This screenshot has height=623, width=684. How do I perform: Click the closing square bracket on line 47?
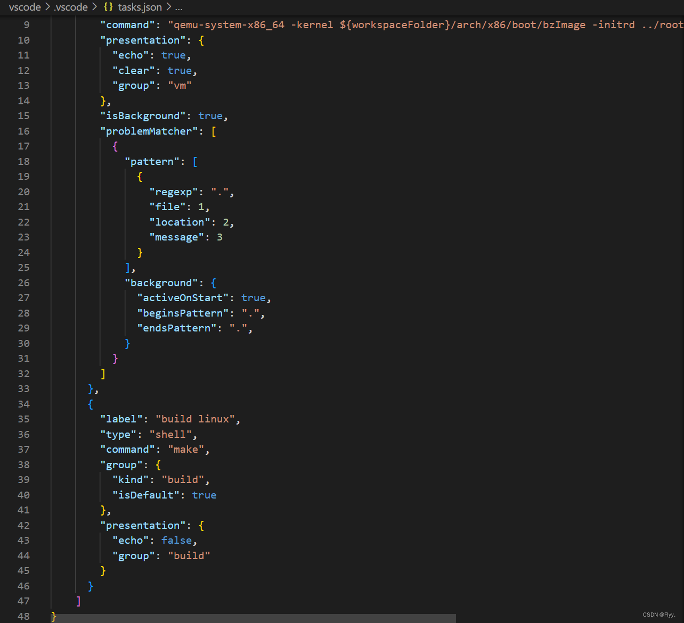click(78, 601)
